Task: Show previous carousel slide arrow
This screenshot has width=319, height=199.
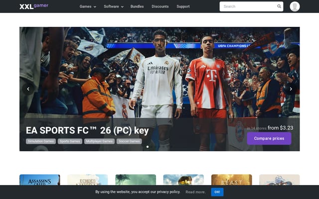Action: click(28, 89)
